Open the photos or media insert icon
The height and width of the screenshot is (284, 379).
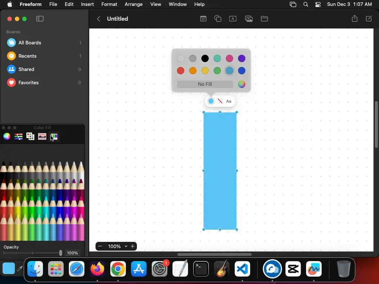pyautogui.click(x=249, y=18)
